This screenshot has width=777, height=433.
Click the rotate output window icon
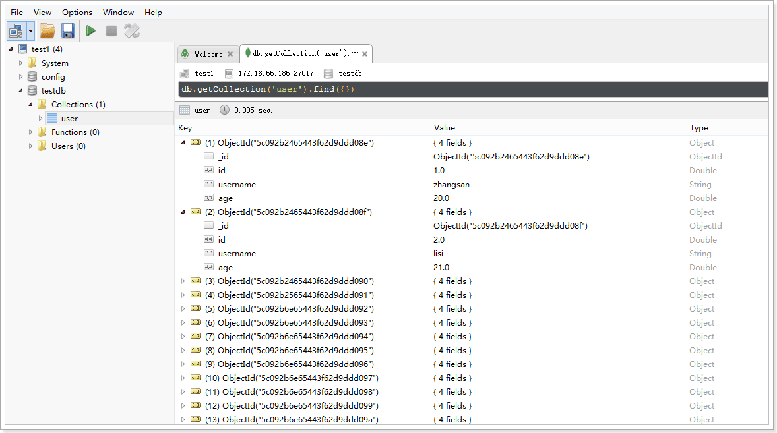pos(132,30)
